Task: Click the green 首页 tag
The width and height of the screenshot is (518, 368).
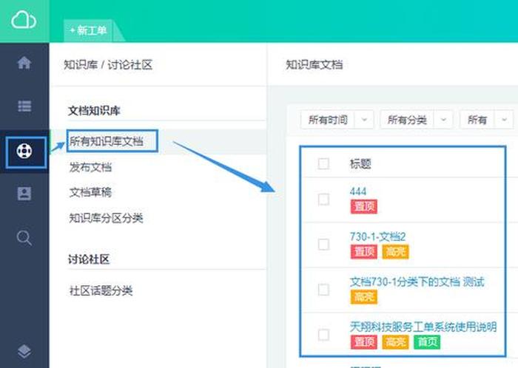Action: [x=427, y=342]
